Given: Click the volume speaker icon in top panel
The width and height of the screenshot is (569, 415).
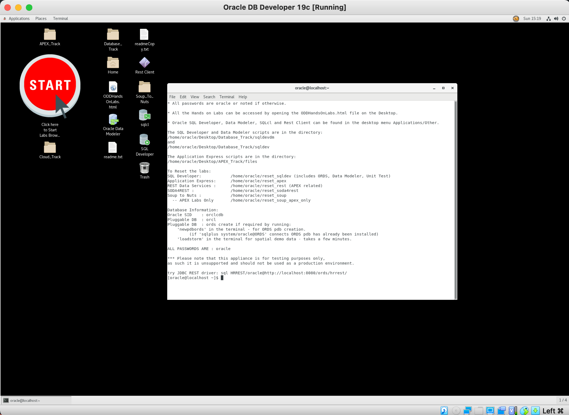Looking at the screenshot, I should (x=556, y=19).
